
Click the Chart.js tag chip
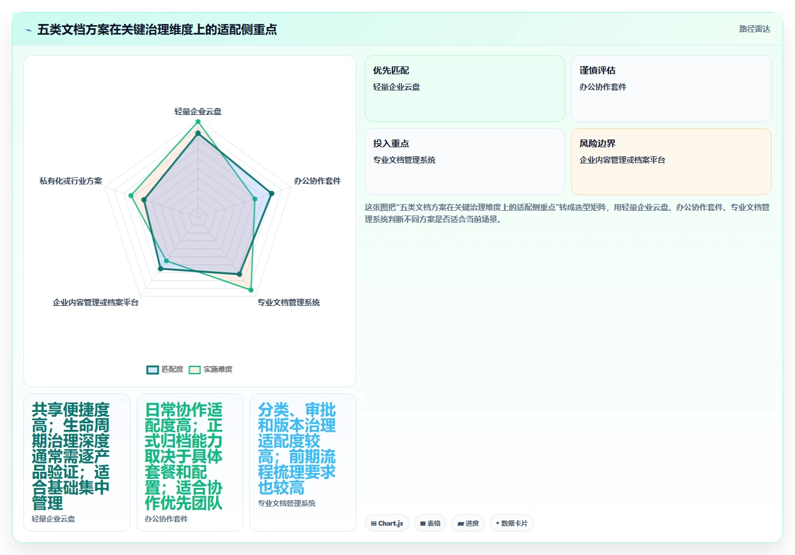[x=386, y=523]
